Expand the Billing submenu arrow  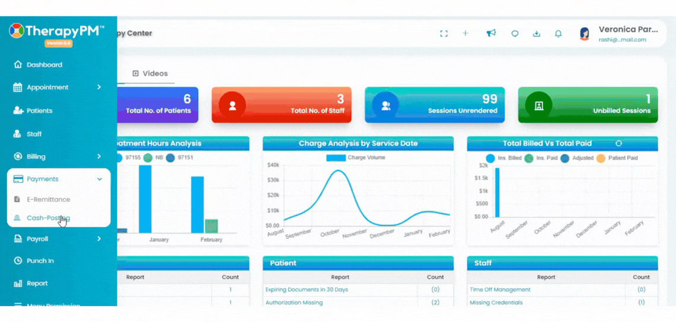coord(98,157)
